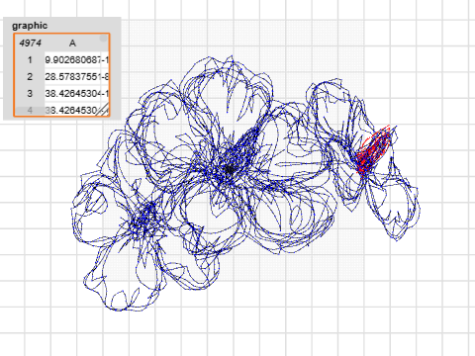The height and width of the screenshot is (356, 475).
Task: Select the graphic table title
Action: click(30, 26)
